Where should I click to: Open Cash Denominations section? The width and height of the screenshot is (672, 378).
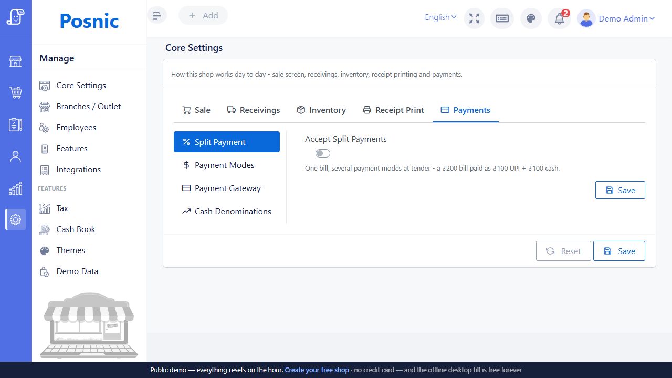coord(227,211)
